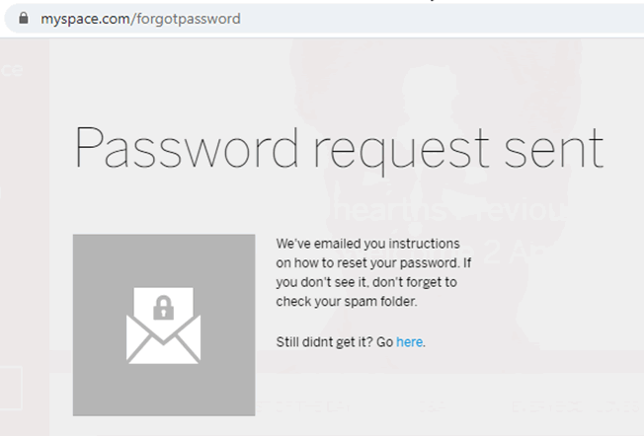Click the white envelope icon
Screen dimensions: 644x436
(163, 326)
